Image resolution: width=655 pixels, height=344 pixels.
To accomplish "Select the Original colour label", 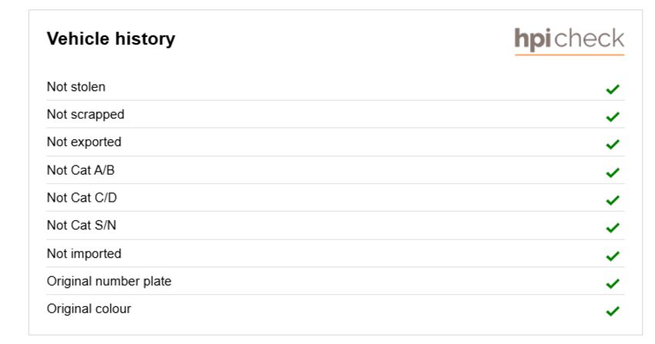I will pos(89,309).
